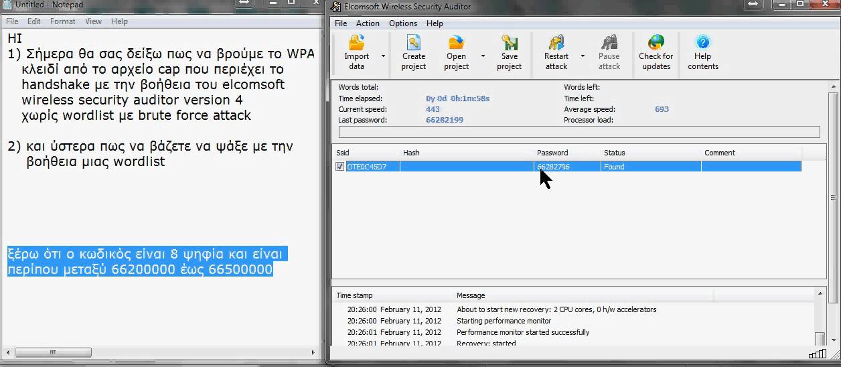Open the View menu in Notepad
The width and height of the screenshot is (841, 367).
tap(93, 21)
